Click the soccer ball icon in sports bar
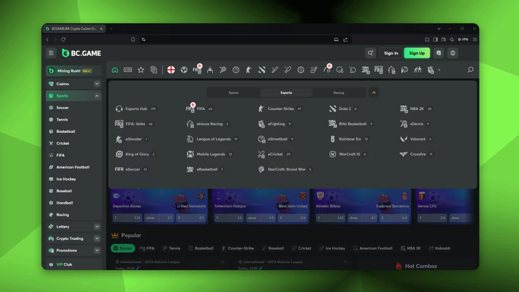519x292 pixels. pos(184,70)
